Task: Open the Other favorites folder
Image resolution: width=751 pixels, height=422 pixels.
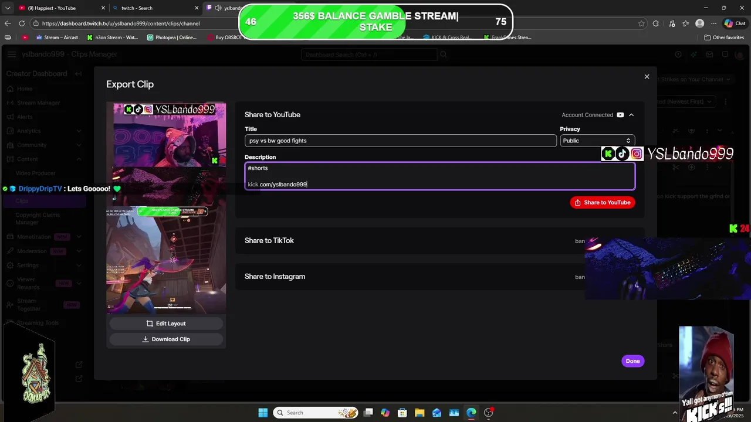Action: (724, 38)
